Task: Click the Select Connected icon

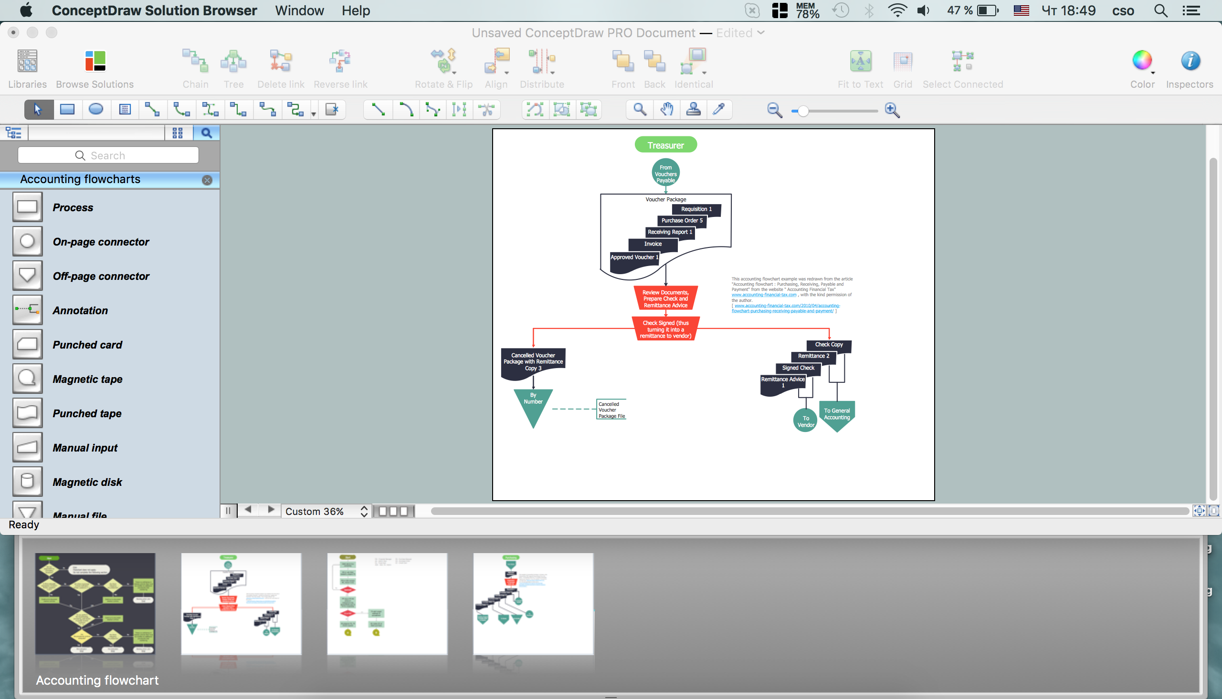Action: pos(962,61)
